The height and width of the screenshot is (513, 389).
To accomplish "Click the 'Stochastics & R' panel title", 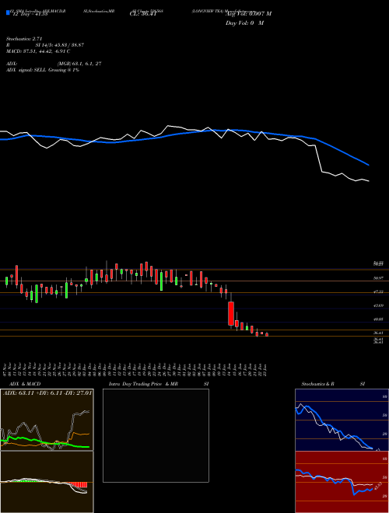I will coord(318,384).
